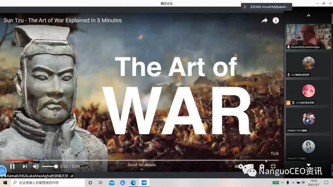333x187 pixels.
Task: Click the 0:32 / 5:09 time display
Action: coord(70,167)
